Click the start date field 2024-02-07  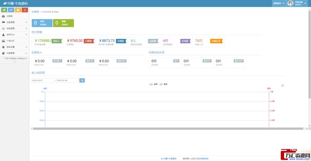(43, 80)
